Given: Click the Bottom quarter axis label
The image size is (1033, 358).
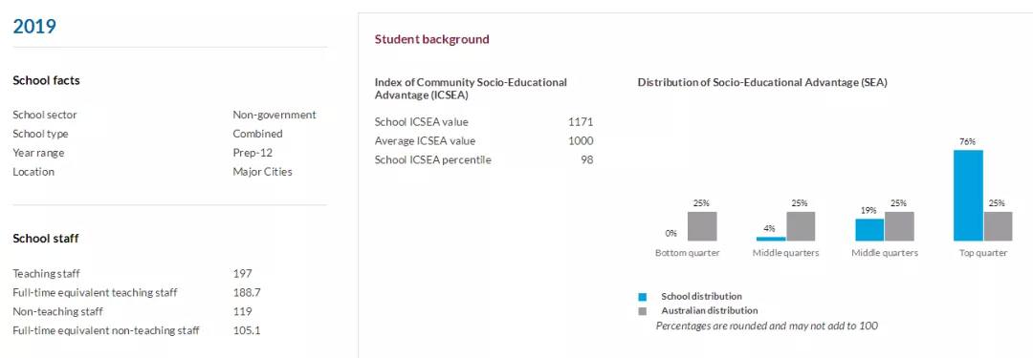Looking at the screenshot, I should click(x=687, y=253).
